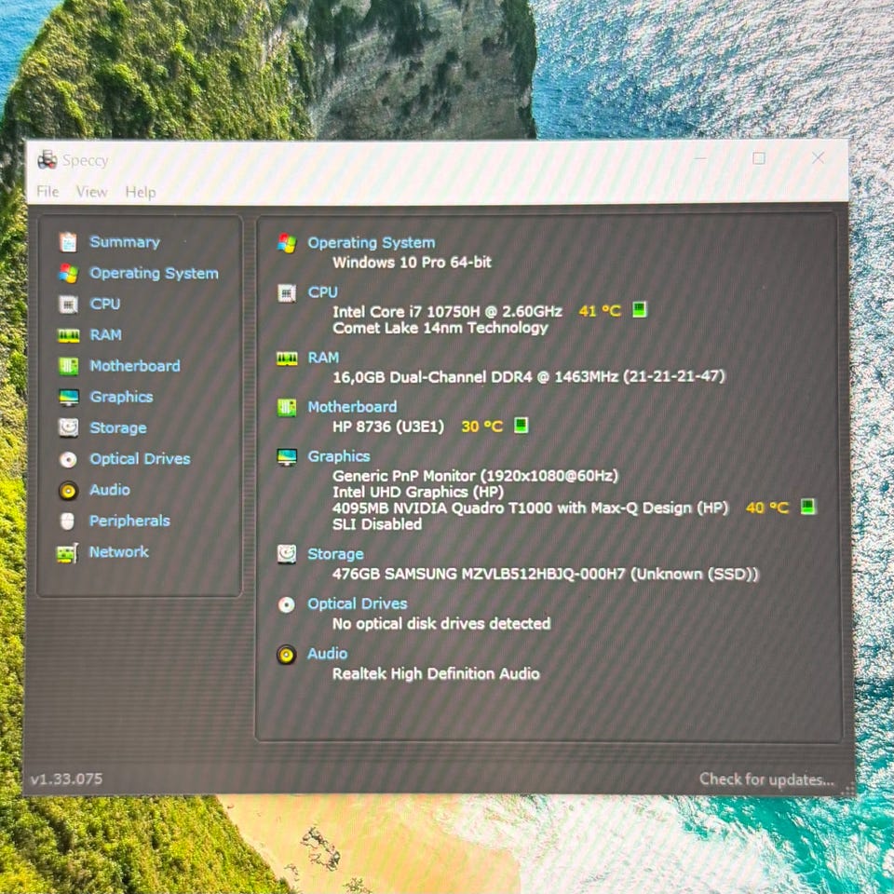Click the CPU chip icon in sidebar
The image size is (894, 894).
68,305
